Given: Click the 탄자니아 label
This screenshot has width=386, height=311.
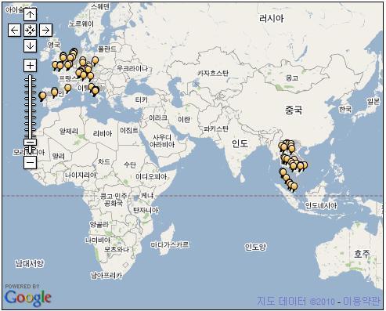Looking at the screenshot, I should click(146, 210).
